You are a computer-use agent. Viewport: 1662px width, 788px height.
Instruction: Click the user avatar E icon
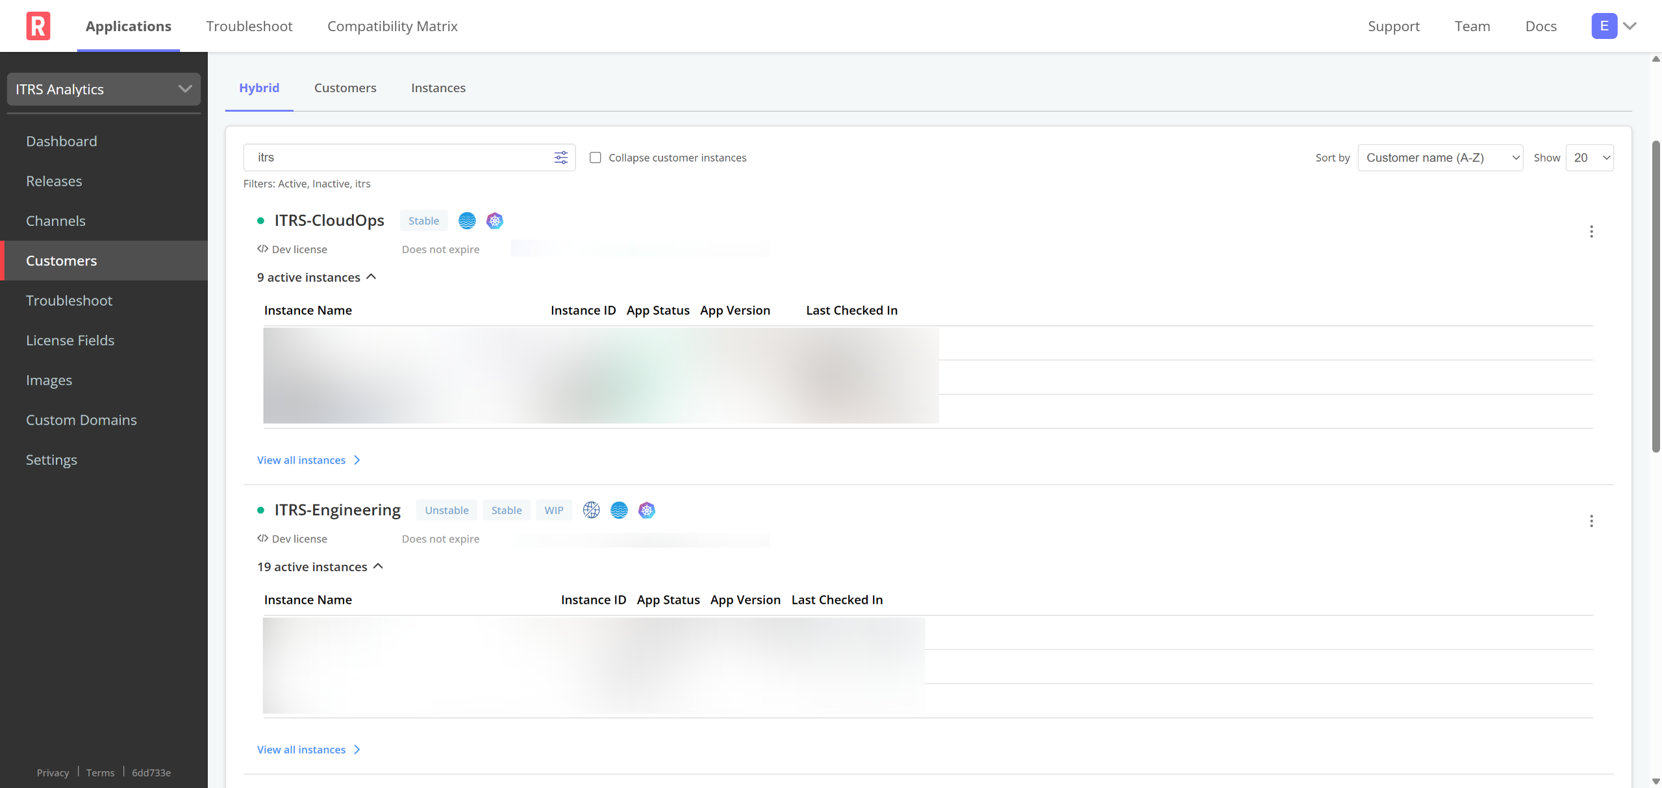click(x=1604, y=26)
